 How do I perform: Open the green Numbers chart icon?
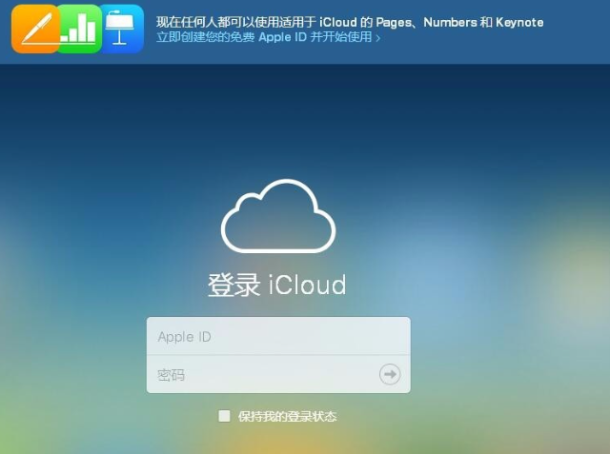[81, 29]
